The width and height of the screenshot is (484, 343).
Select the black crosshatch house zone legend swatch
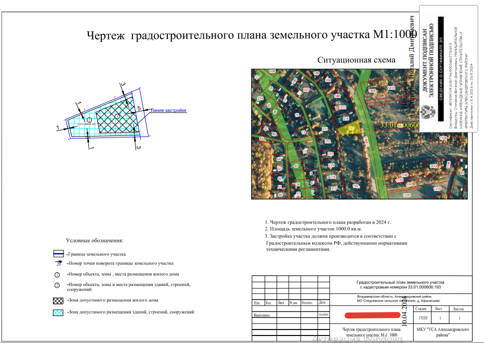pos(58,300)
